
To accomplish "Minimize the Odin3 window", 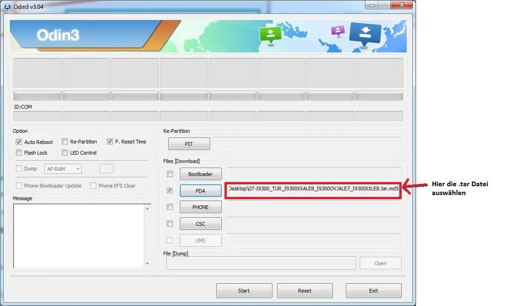I will 371,5.
